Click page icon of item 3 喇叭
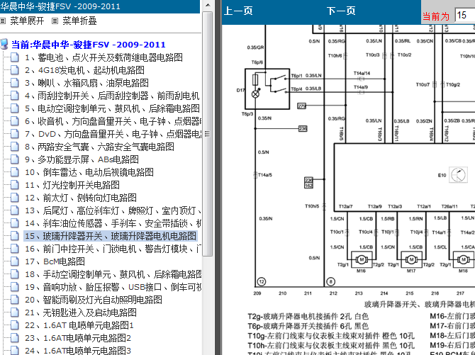 (x=15, y=83)
